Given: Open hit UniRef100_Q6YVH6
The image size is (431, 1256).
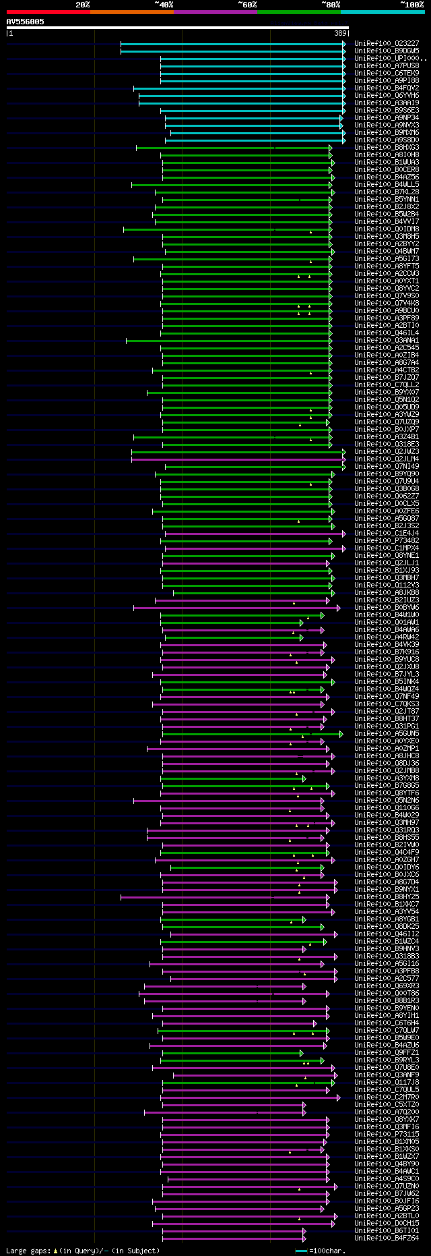Looking at the screenshot, I should [x=387, y=95].
